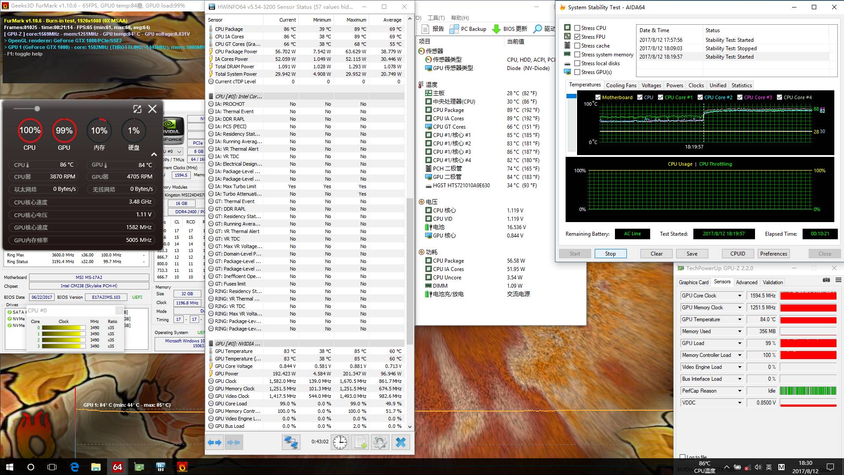
Task: Open GPU Temperature dropdown in GPU-Z
Action: (x=739, y=319)
